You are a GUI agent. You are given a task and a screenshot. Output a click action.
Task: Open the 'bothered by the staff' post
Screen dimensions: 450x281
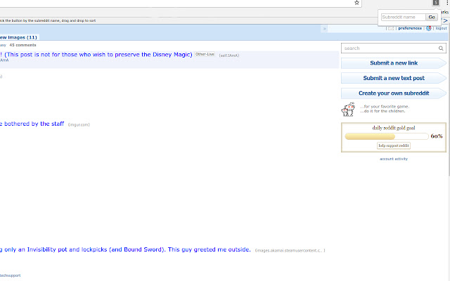pos(32,124)
